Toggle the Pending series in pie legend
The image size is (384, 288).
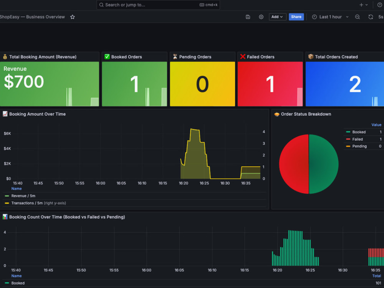pyautogui.click(x=359, y=146)
